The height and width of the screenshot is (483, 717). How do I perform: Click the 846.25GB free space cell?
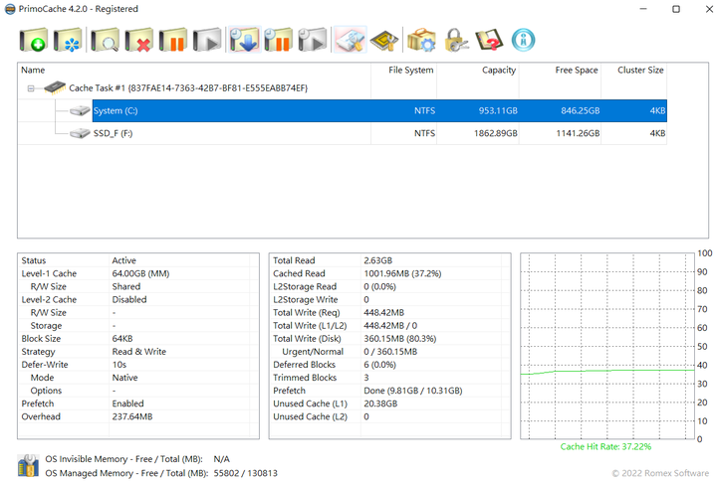(x=580, y=110)
